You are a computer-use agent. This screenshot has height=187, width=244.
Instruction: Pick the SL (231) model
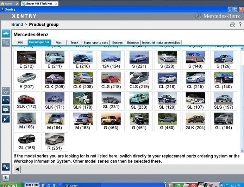[111, 101]
